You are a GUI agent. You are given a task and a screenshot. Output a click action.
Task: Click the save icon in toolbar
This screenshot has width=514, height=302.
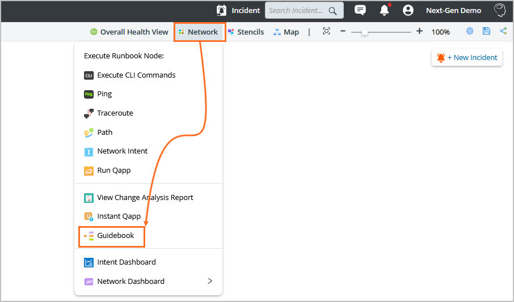486,32
